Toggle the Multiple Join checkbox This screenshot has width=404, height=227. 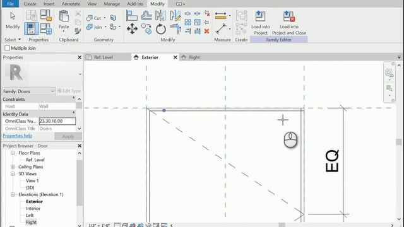click(x=7, y=48)
